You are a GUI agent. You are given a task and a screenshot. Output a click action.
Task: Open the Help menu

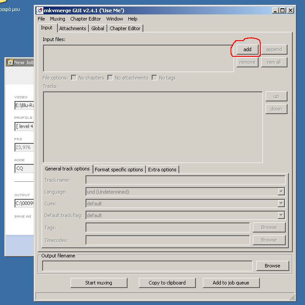tap(133, 19)
